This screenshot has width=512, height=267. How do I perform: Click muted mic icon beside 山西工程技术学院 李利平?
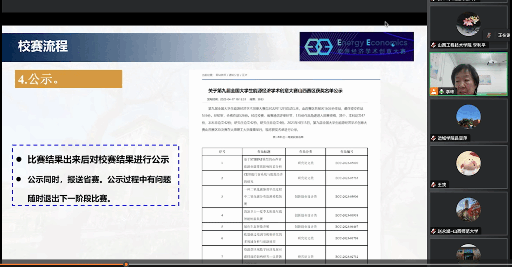pos(433,45)
